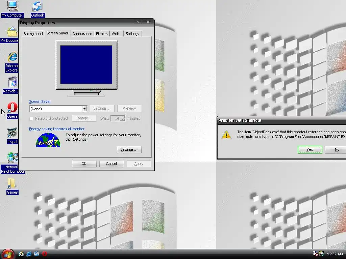346x259 pixels.
Task: Select the Screen Saver tab
Action: tap(57, 33)
